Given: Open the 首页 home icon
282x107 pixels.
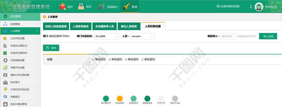Looking at the screenshot, I should [63, 7].
